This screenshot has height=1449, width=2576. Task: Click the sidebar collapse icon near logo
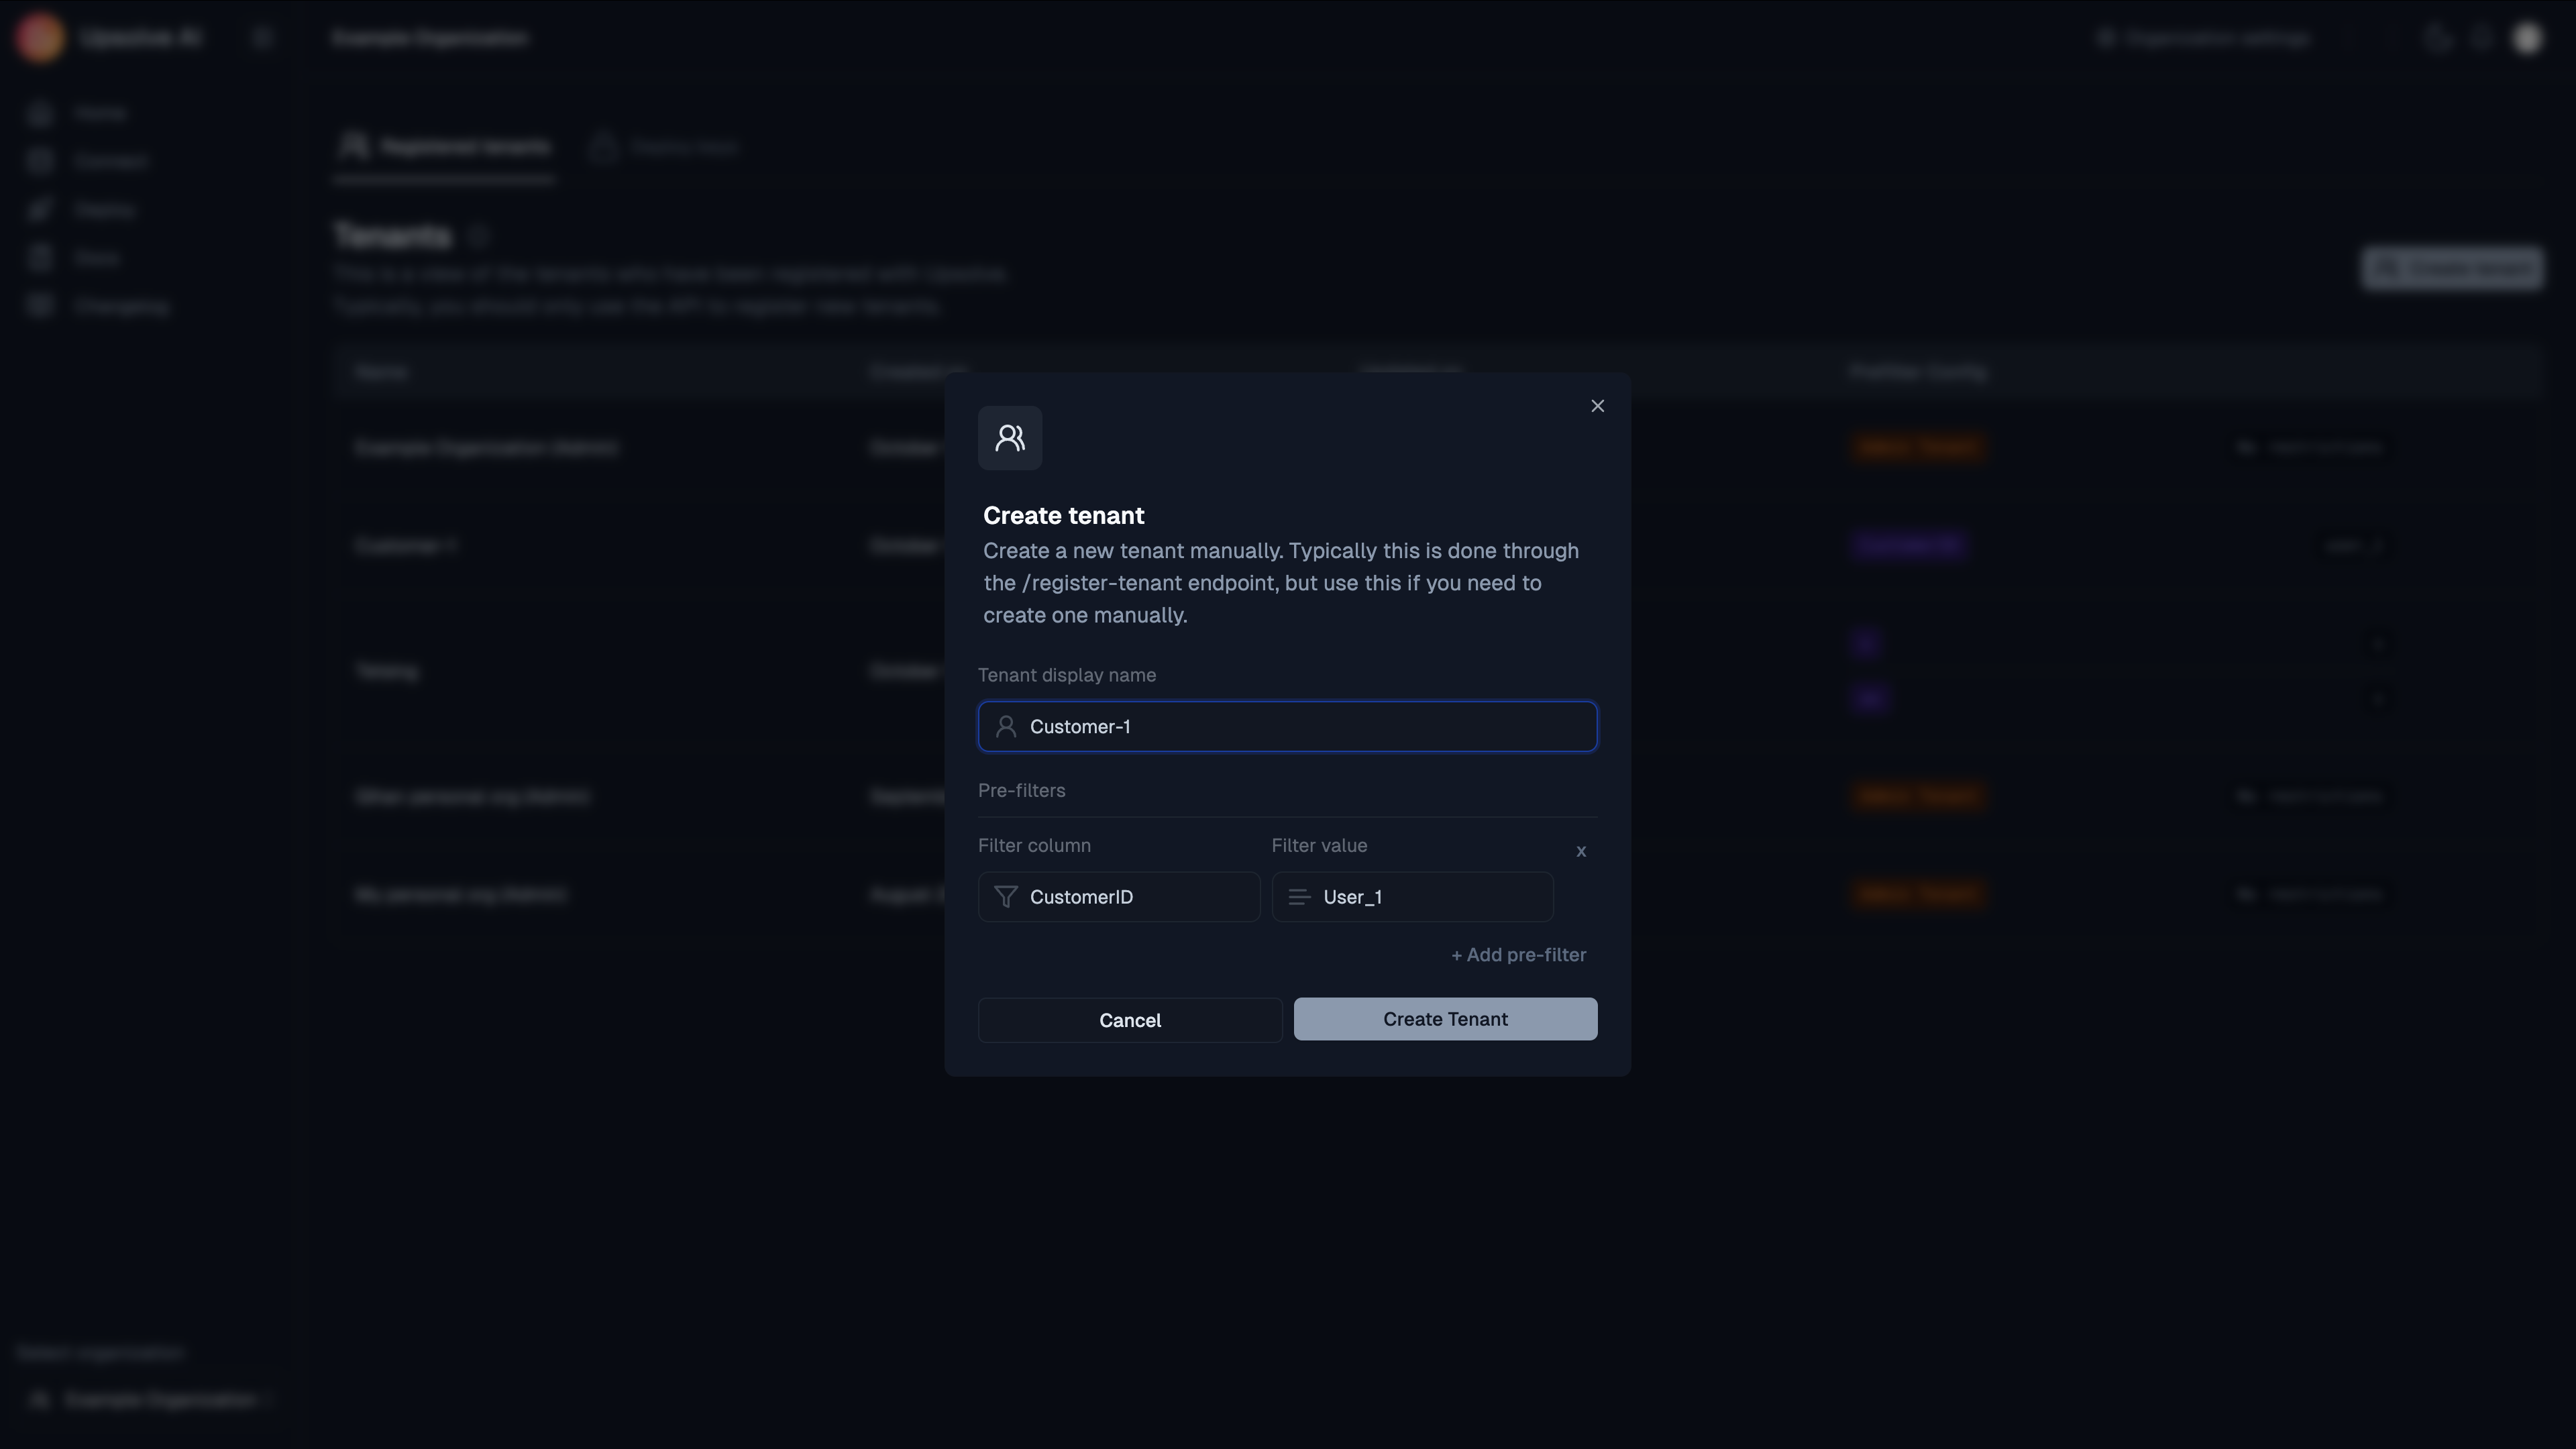coord(262,38)
